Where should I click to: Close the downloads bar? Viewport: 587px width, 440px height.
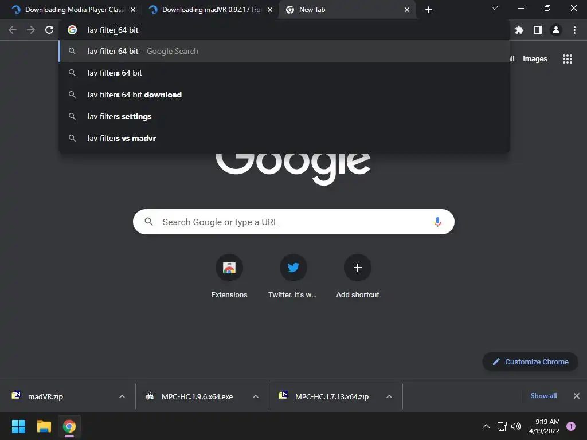click(x=577, y=396)
